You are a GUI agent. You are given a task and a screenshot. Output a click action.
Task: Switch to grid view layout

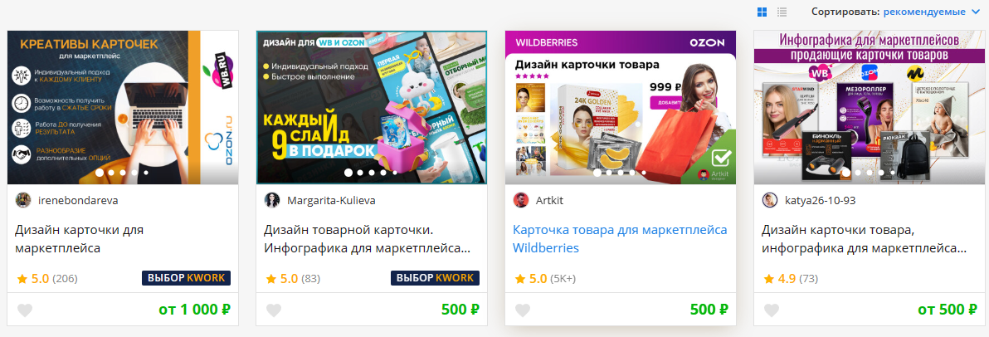click(762, 12)
